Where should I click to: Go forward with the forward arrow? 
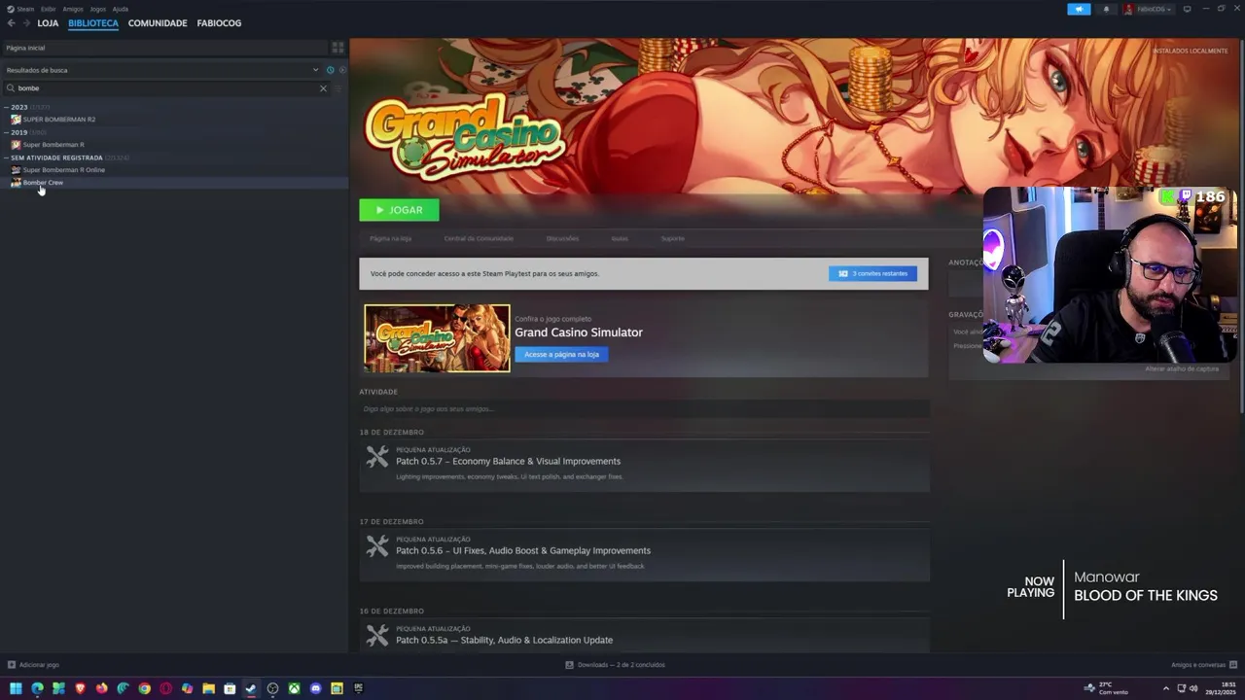click(x=26, y=22)
